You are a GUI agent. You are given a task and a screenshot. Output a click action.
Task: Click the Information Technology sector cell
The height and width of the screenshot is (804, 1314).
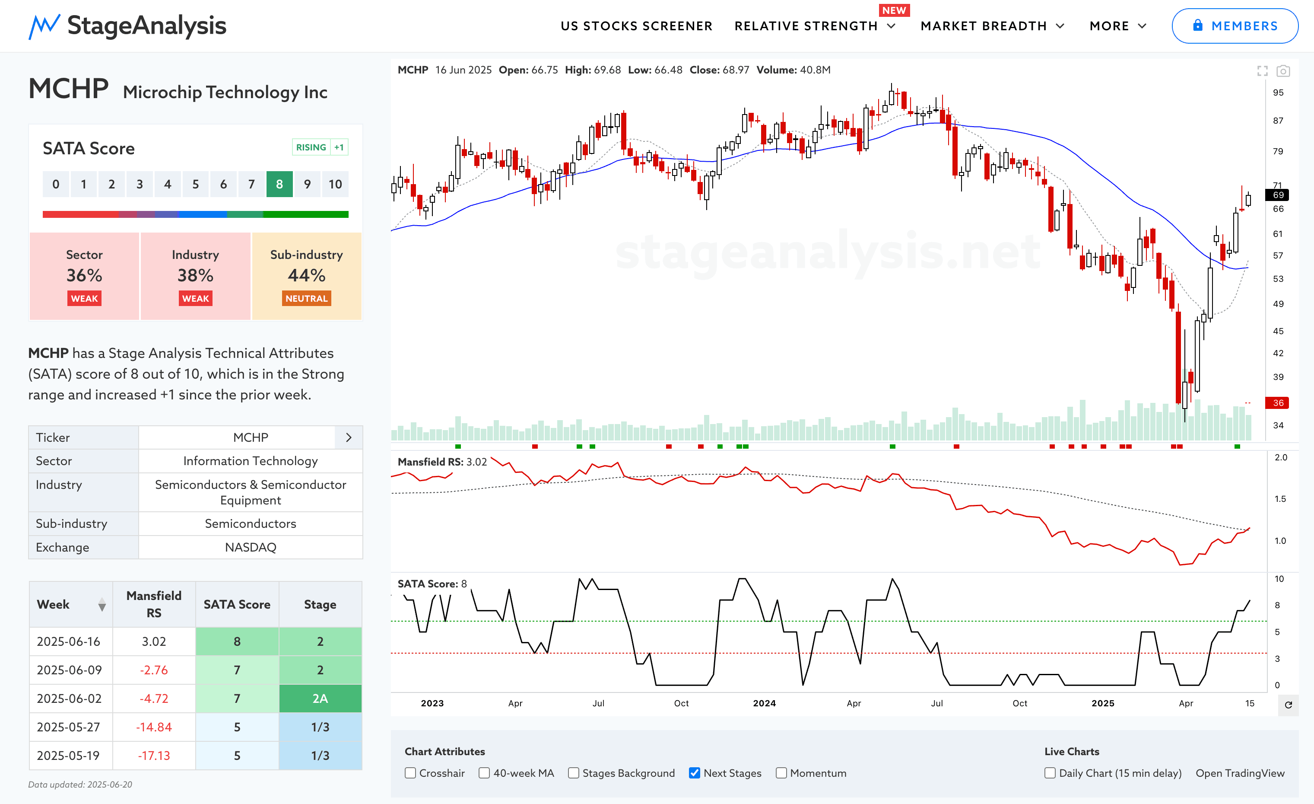coord(251,461)
